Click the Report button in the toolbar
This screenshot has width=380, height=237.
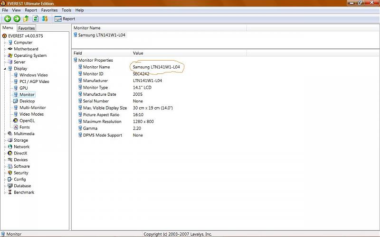pyautogui.click(x=65, y=19)
